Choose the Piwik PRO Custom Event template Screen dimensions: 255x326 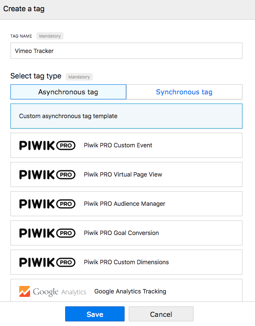[x=126, y=145]
